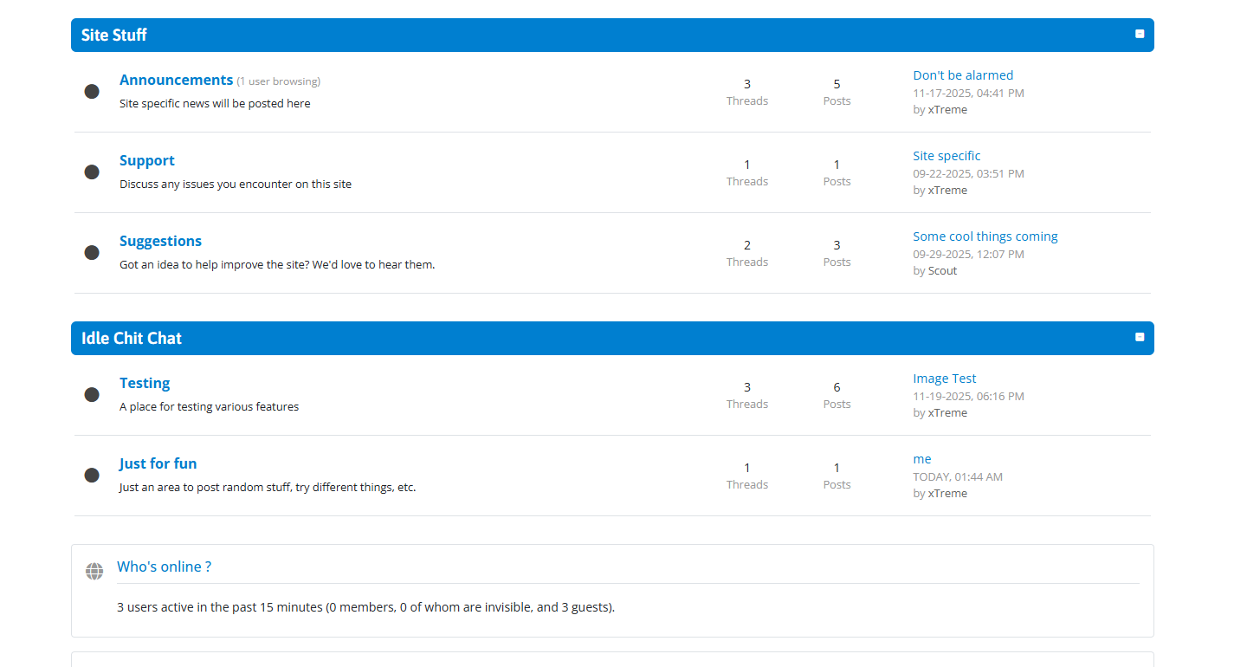
Task: Open the "Don't be alarmed" thread
Action: 962,75
